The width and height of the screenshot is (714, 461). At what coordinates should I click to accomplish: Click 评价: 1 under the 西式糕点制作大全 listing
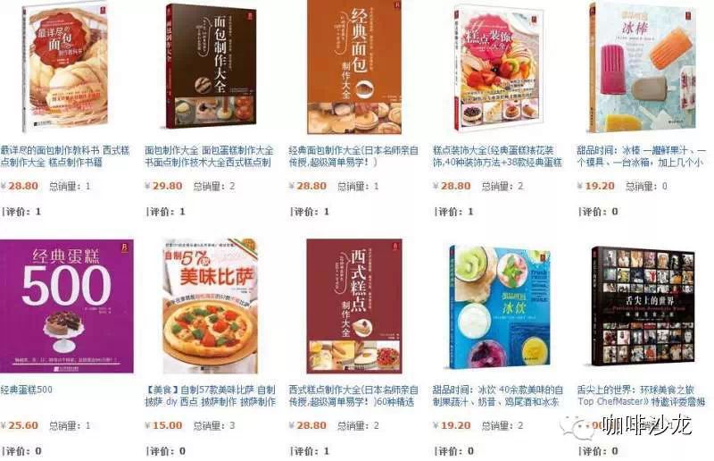coord(310,451)
